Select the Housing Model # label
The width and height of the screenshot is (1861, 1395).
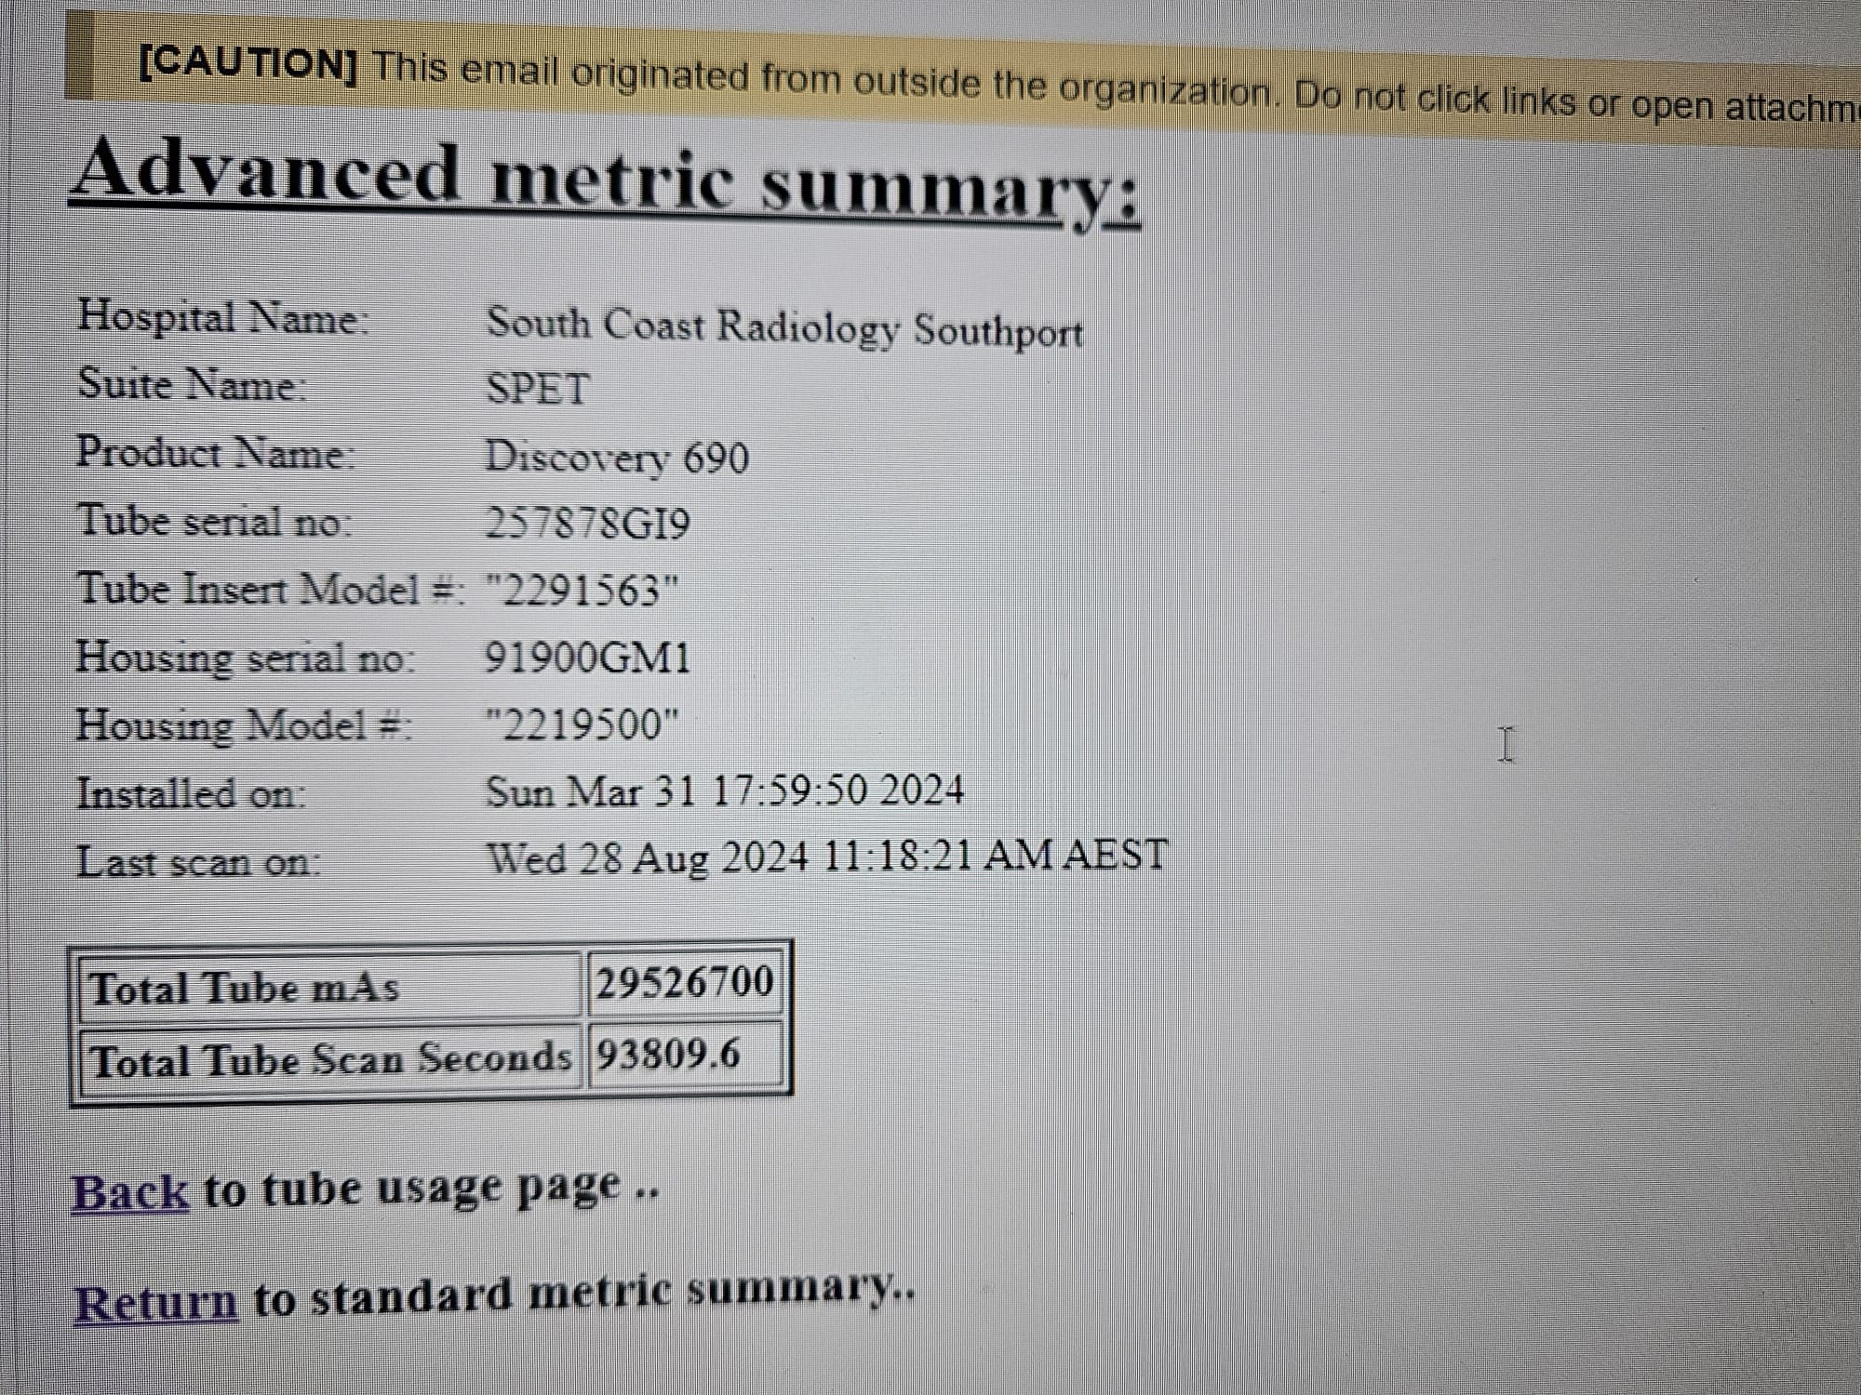point(244,725)
